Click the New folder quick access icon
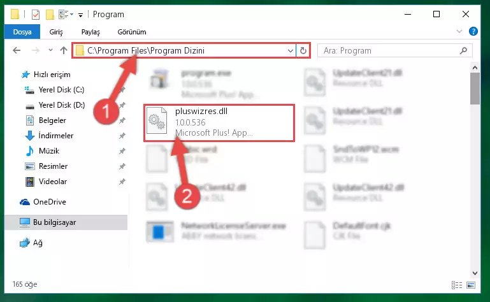 50,15
